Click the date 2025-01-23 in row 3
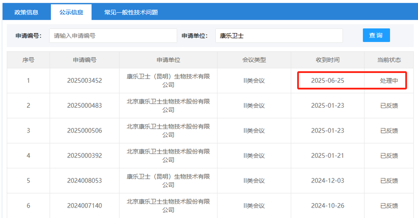 328,131
